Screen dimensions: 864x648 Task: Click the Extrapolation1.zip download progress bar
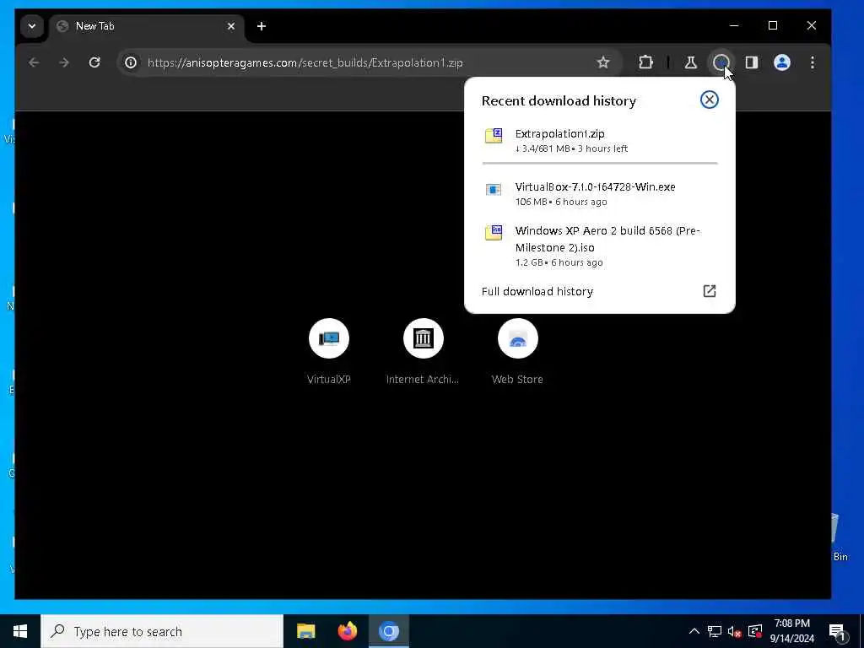(600, 163)
